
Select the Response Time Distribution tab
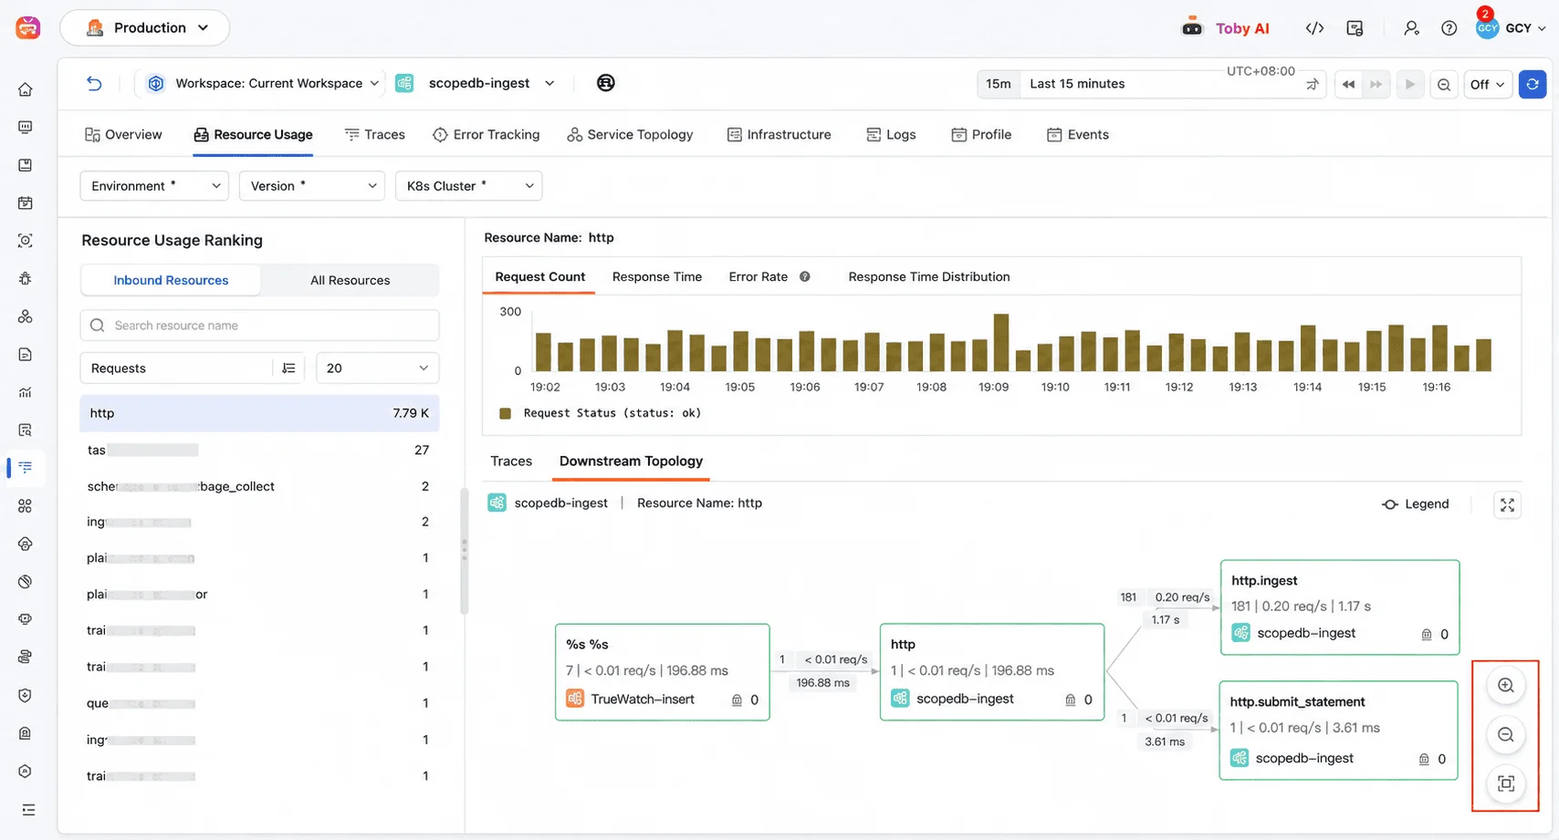929,276
